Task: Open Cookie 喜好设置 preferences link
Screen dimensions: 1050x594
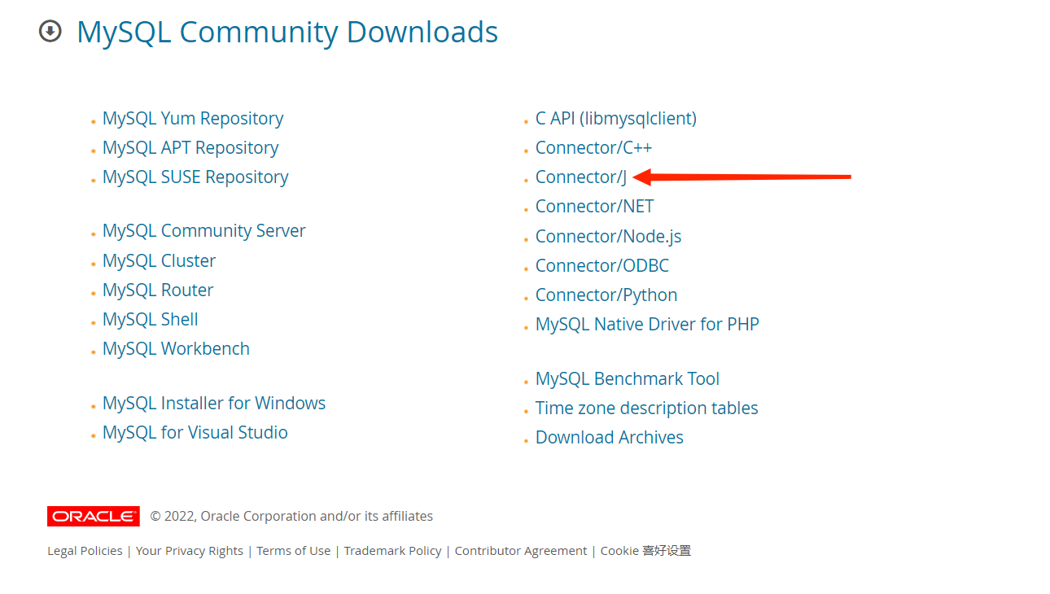Action: [646, 551]
